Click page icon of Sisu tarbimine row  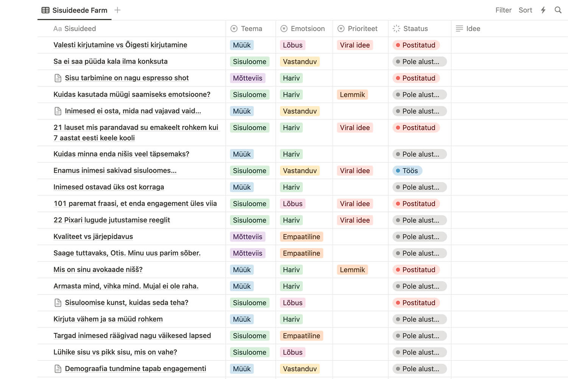[58, 78]
